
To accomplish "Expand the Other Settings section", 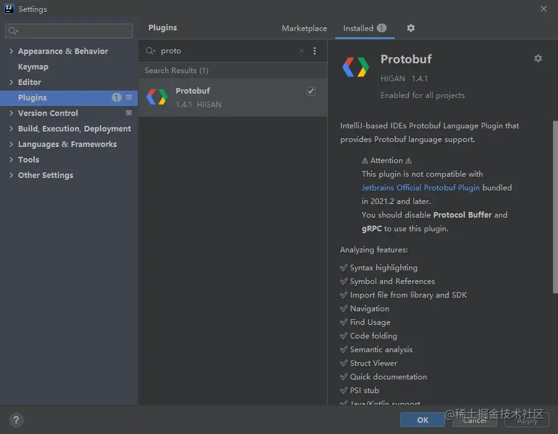I will [x=11, y=175].
